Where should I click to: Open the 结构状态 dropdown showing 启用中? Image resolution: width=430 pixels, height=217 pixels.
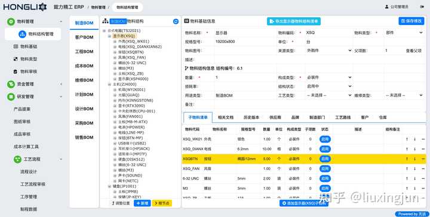click(x=329, y=86)
